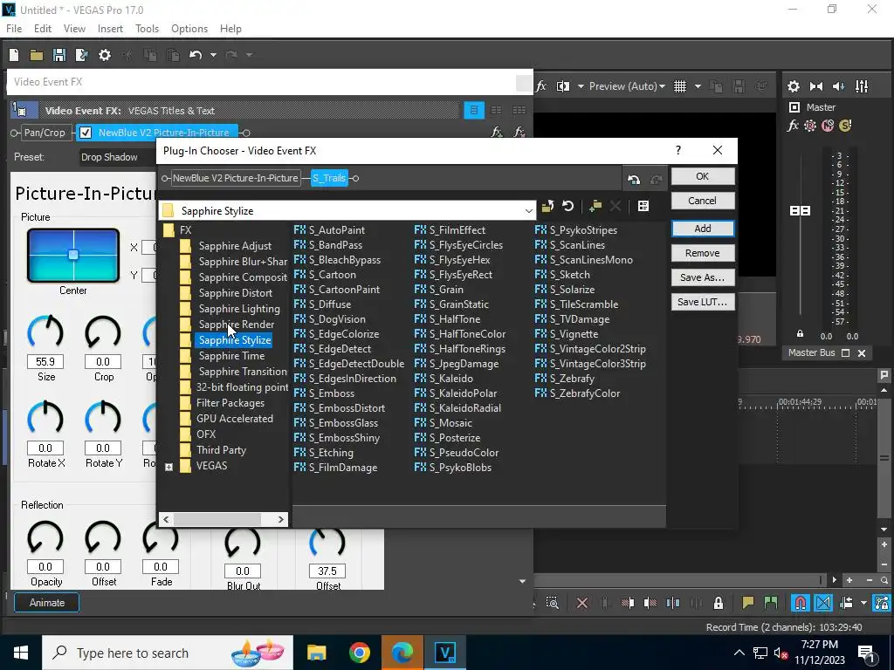Open Microsoft Edge from the taskbar
Viewport: 894px width, 670px height.
pyautogui.click(x=402, y=653)
